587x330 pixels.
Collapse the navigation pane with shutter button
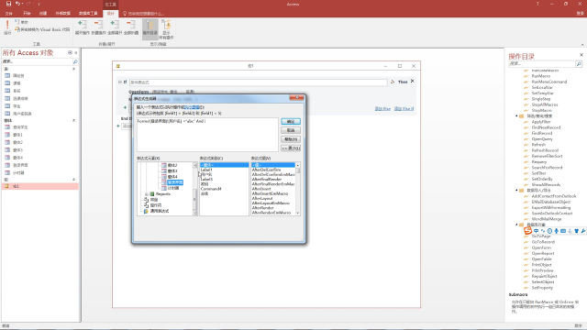click(75, 53)
